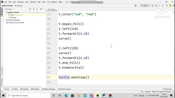Open the Event Log

point(167,89)
